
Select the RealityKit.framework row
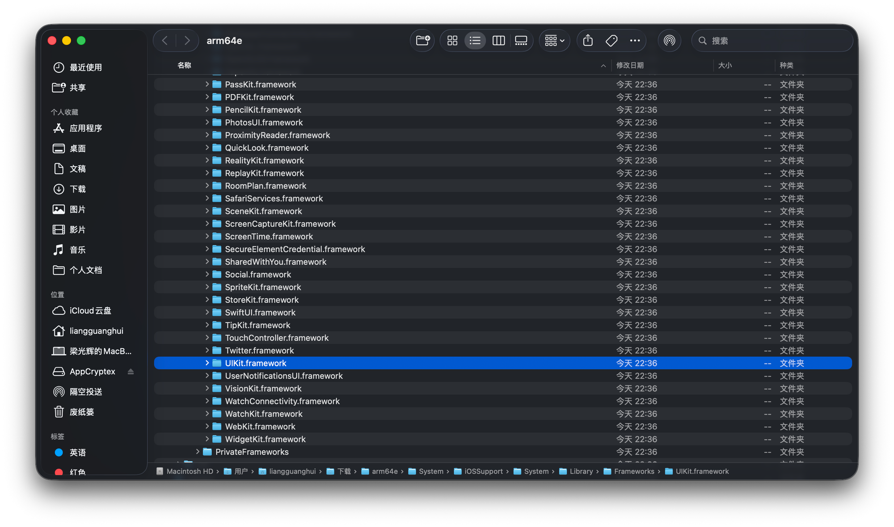pyautogui.click(x=503, y=160)
